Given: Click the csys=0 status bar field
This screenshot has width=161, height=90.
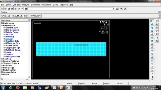Looking at the screenshot, I should pos(109,83).
